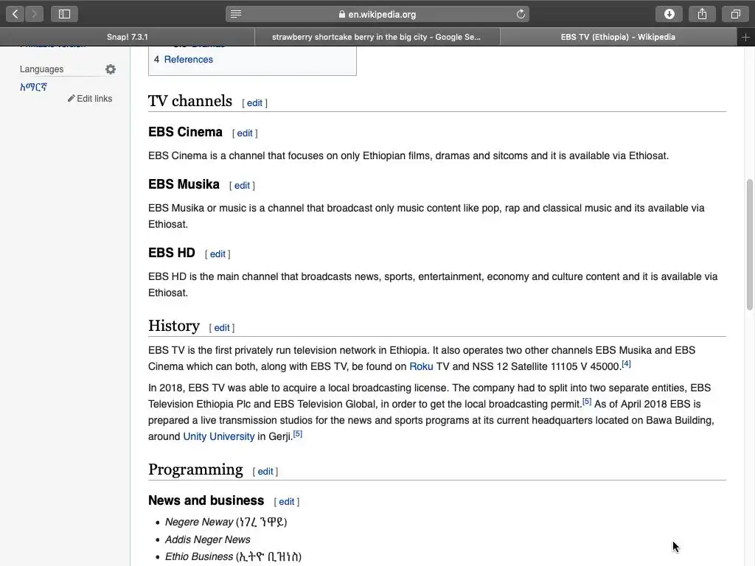
Task: Click the Safari forward arrow button
Action: click(34, 14)
